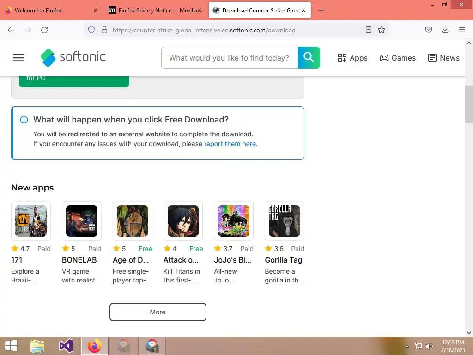Go back to the previous page
Image resolution: width=473 pixels, height=355 pixels.
[11, 30]
